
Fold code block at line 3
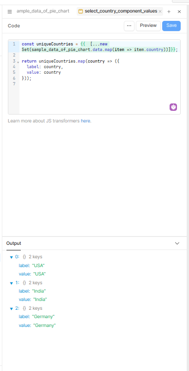(18, 62)
